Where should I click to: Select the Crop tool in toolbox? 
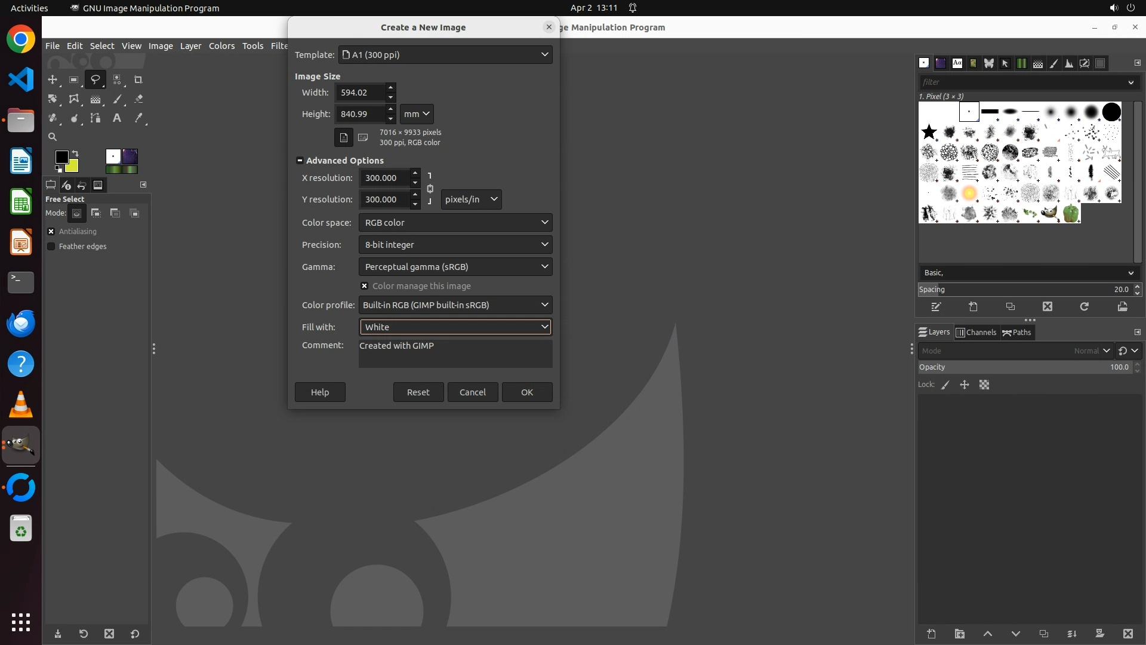click(x=138, y=79)
